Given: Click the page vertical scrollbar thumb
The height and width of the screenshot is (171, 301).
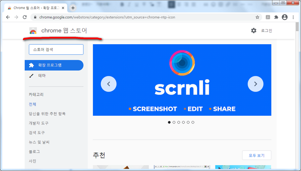Looking at the screenshot, I should coord(297,27).
